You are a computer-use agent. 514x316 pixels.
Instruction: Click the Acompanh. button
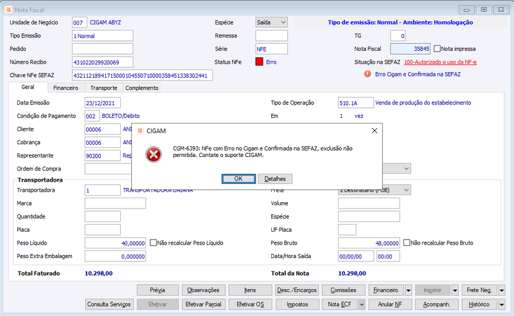point(436,304)
